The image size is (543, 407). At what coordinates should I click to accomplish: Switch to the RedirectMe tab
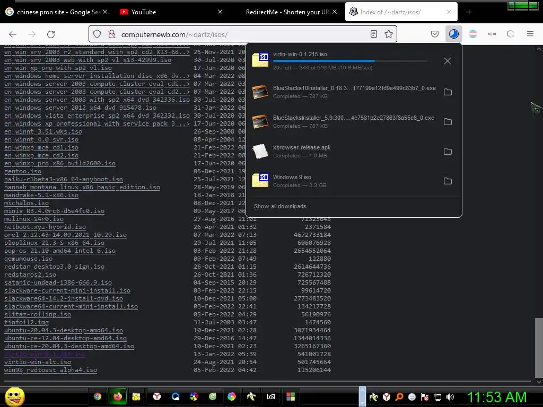point(287,12)
